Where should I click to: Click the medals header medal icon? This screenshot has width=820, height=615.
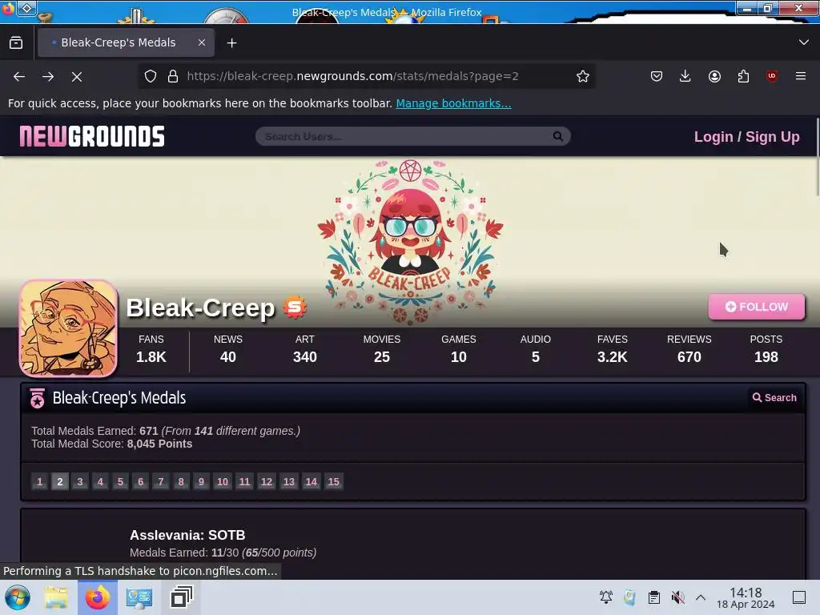point(37,398)
